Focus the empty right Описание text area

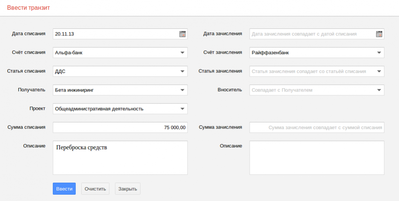317,157
